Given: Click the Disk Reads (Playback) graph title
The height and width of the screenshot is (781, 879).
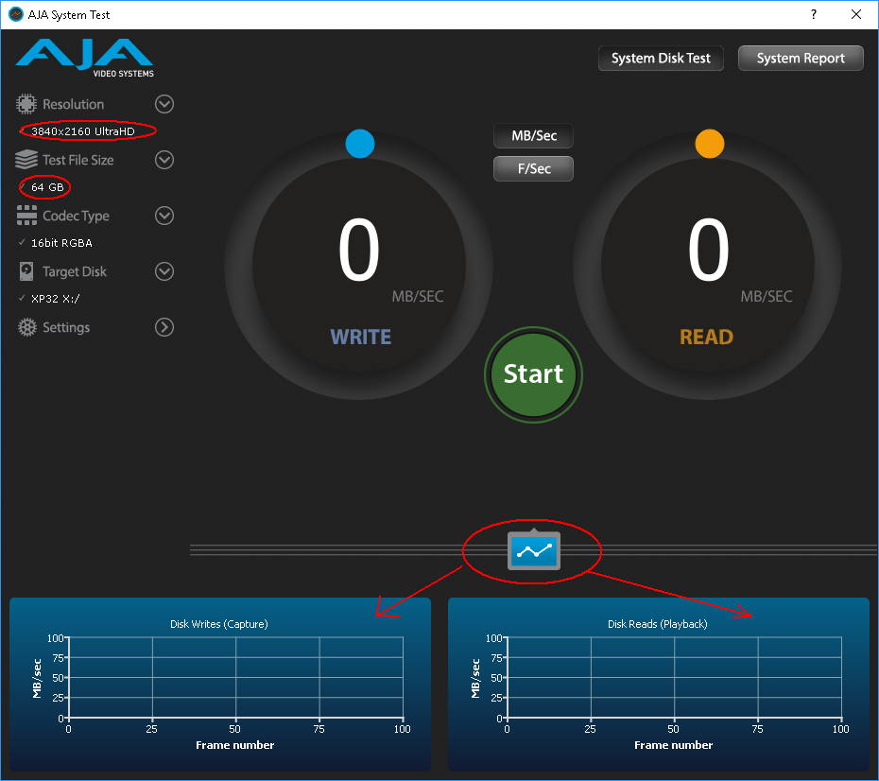Looking at the screenshot, I should pos(658,624).
